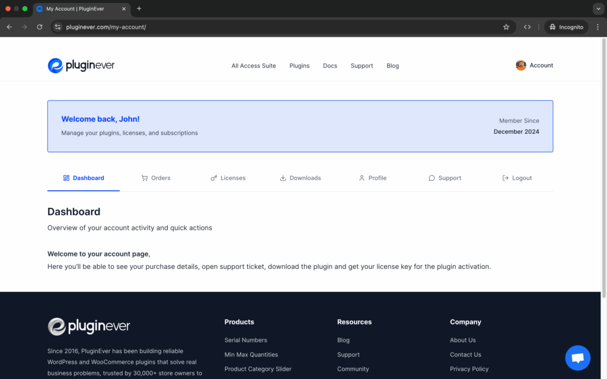
Task: Close the My Account tab
Action: [x=124, y=9]
